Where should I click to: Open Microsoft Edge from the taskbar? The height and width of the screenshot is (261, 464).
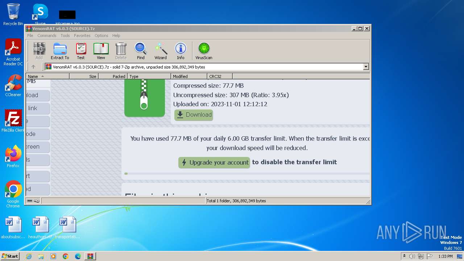[x=78, y=256]
